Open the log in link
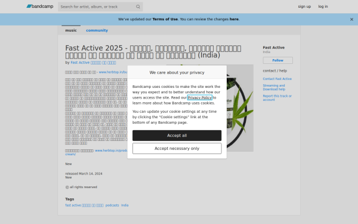358x224 pixels. click(323, 7)
